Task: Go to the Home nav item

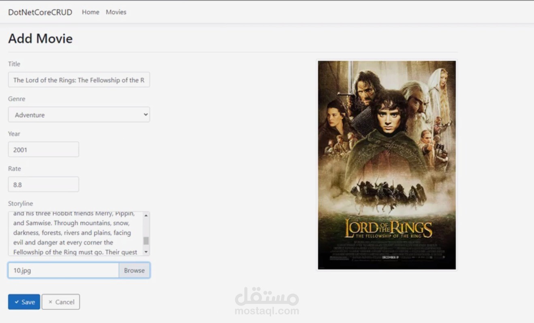Action: 90,12
